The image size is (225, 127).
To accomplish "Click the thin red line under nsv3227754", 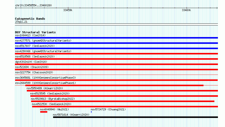I will click(116, 75).
